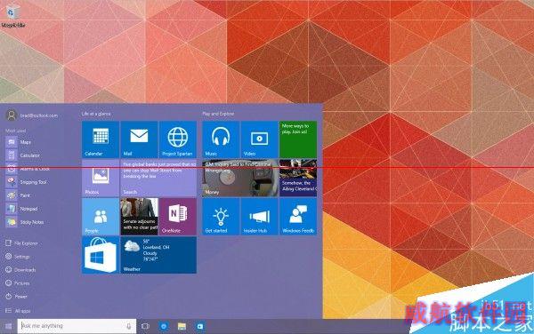Open the Get started tile
This screenshot has width=534, height=334.
[221, 217]
